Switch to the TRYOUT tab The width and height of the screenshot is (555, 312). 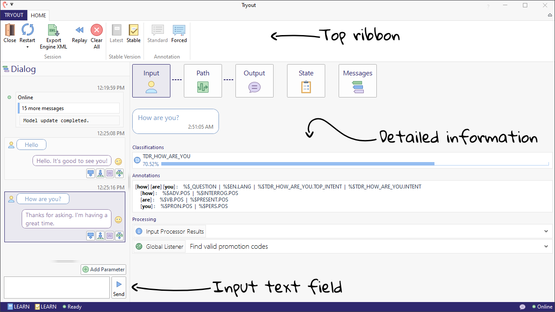pos(14,15)
